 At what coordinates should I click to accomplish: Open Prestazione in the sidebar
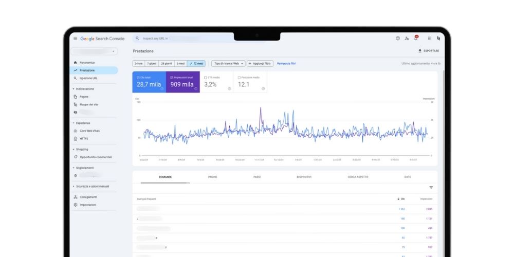(94, 70)
